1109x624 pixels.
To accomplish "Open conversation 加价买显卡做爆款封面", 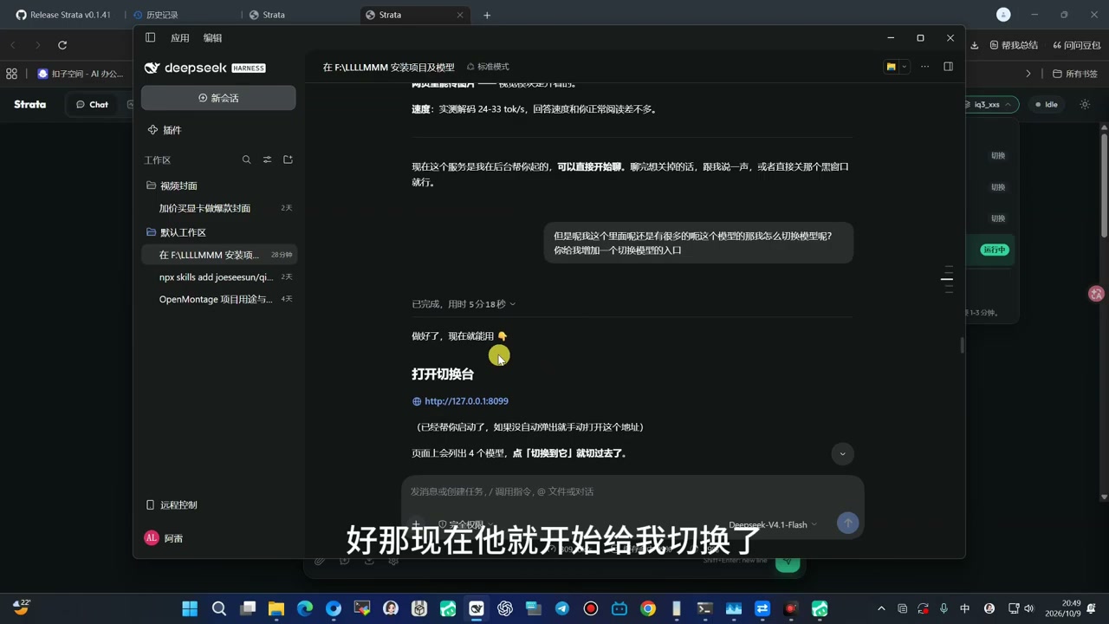I will tap(218, 208).
